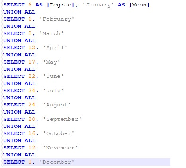Click the UNION ALL line below 'January'

pos(20,12)
